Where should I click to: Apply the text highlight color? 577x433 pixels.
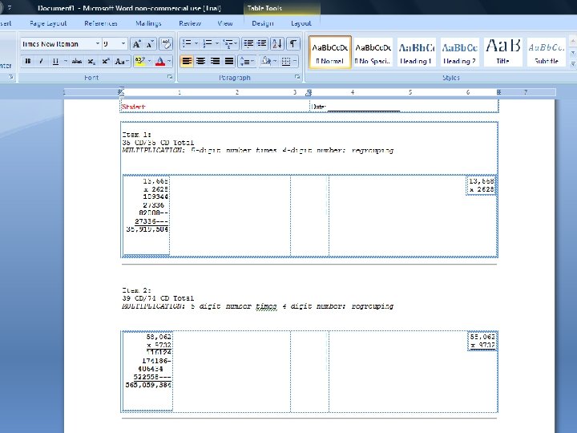139,61
